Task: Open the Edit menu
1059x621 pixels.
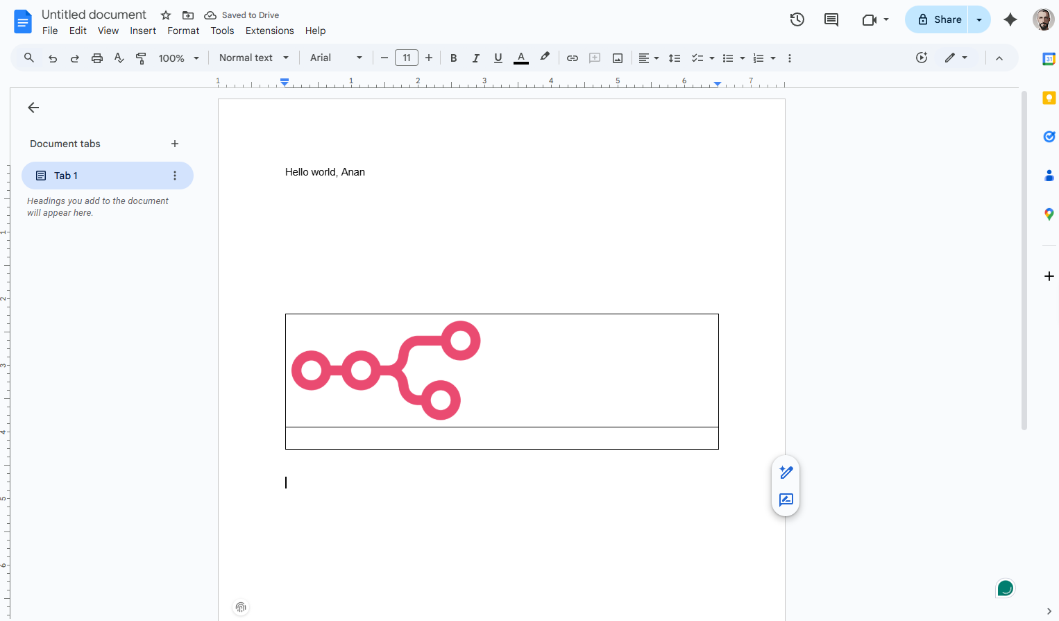Action: pos(78,31)
